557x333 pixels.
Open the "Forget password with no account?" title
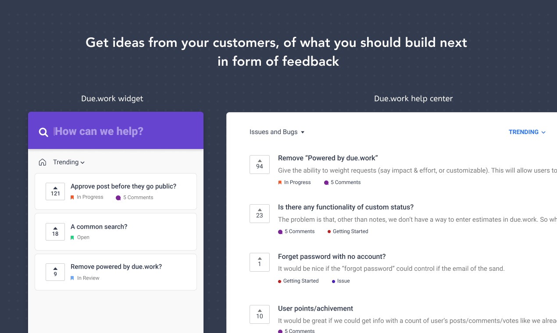coord(332,256)
